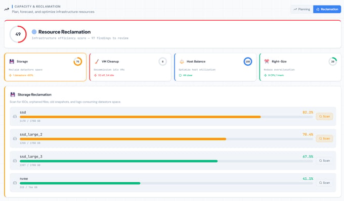
Task: Click the ssd_large_2 usage progress bar
Action: (x=166, y=139)
